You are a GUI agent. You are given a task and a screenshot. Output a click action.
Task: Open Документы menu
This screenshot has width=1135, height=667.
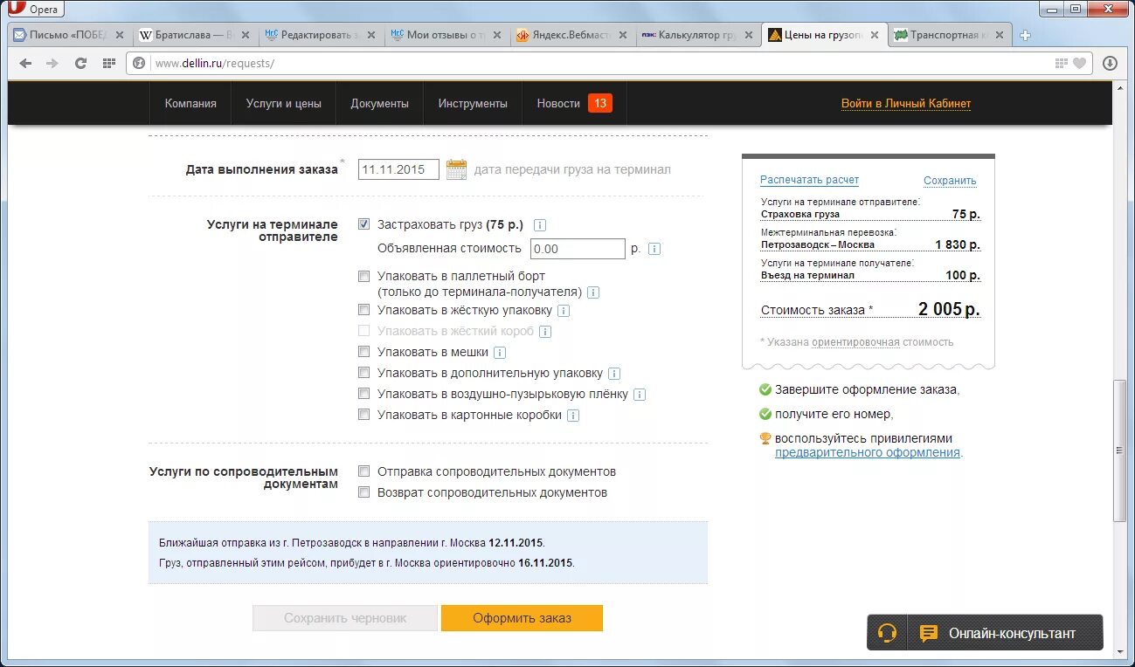(x=380, y=103)
